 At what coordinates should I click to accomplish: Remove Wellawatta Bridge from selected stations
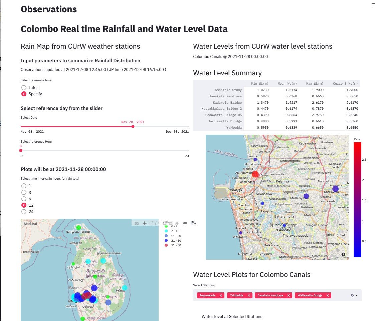[328, 295]
